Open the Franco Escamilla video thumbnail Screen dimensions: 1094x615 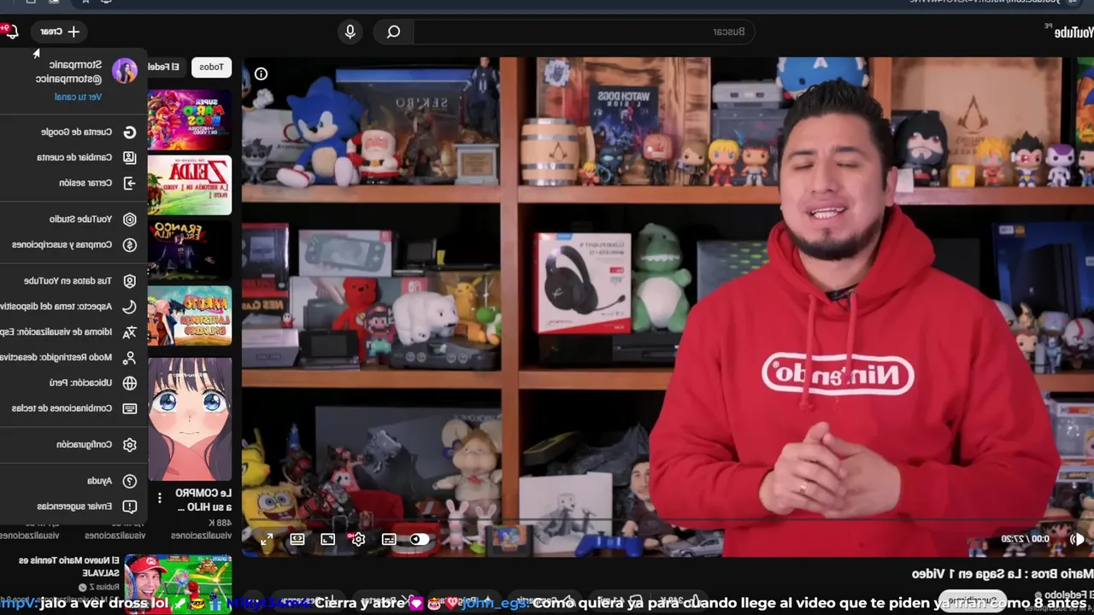pyautogui.click(x=190, y=250)
